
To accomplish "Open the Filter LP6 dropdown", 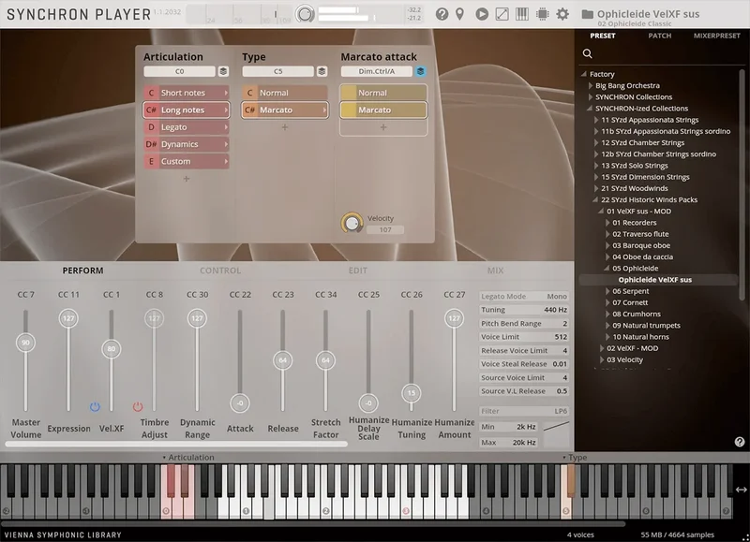I will click(x=524, y=411).
